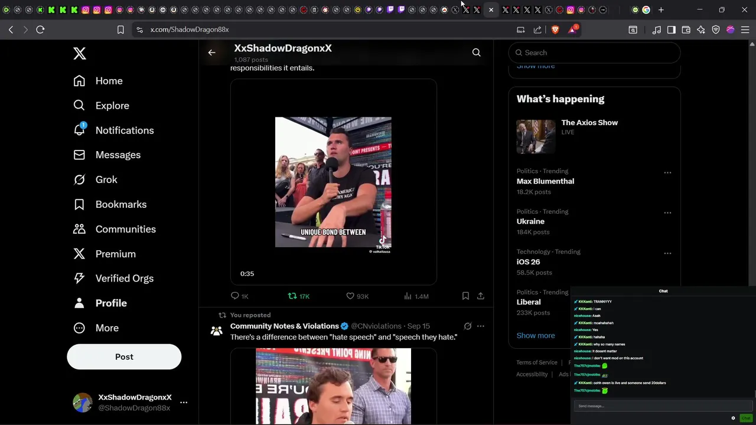
Task: Bookmark the post with the video
Action: (x=465, y=296)
